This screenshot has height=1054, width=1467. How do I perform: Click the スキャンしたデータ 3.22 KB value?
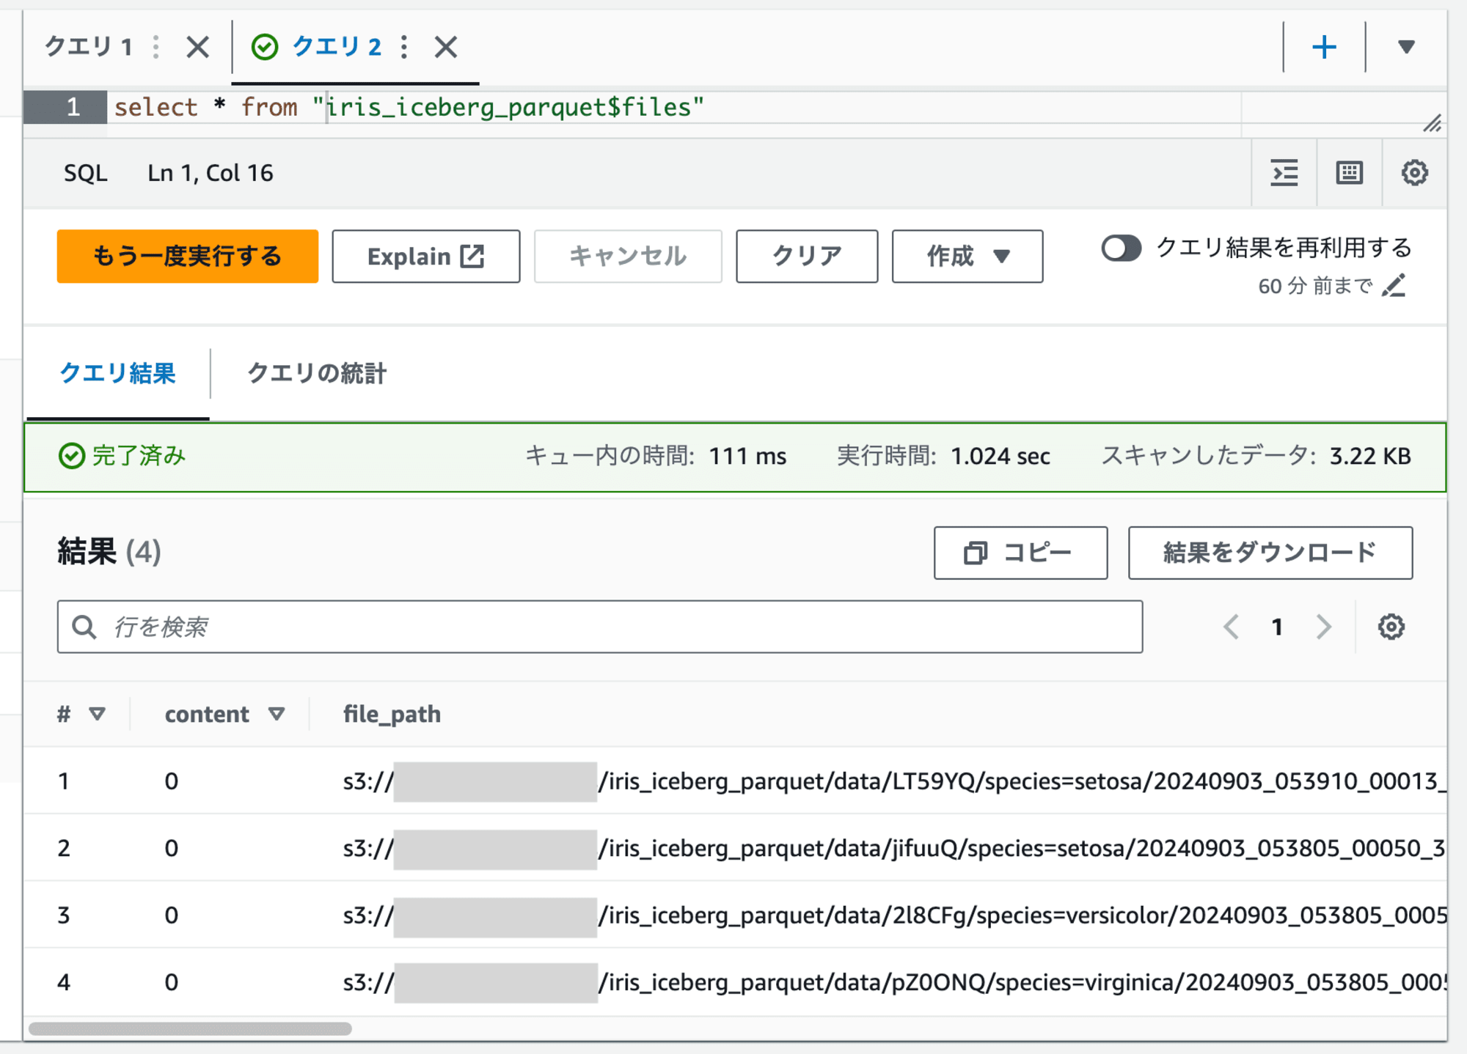point(1370,456)
